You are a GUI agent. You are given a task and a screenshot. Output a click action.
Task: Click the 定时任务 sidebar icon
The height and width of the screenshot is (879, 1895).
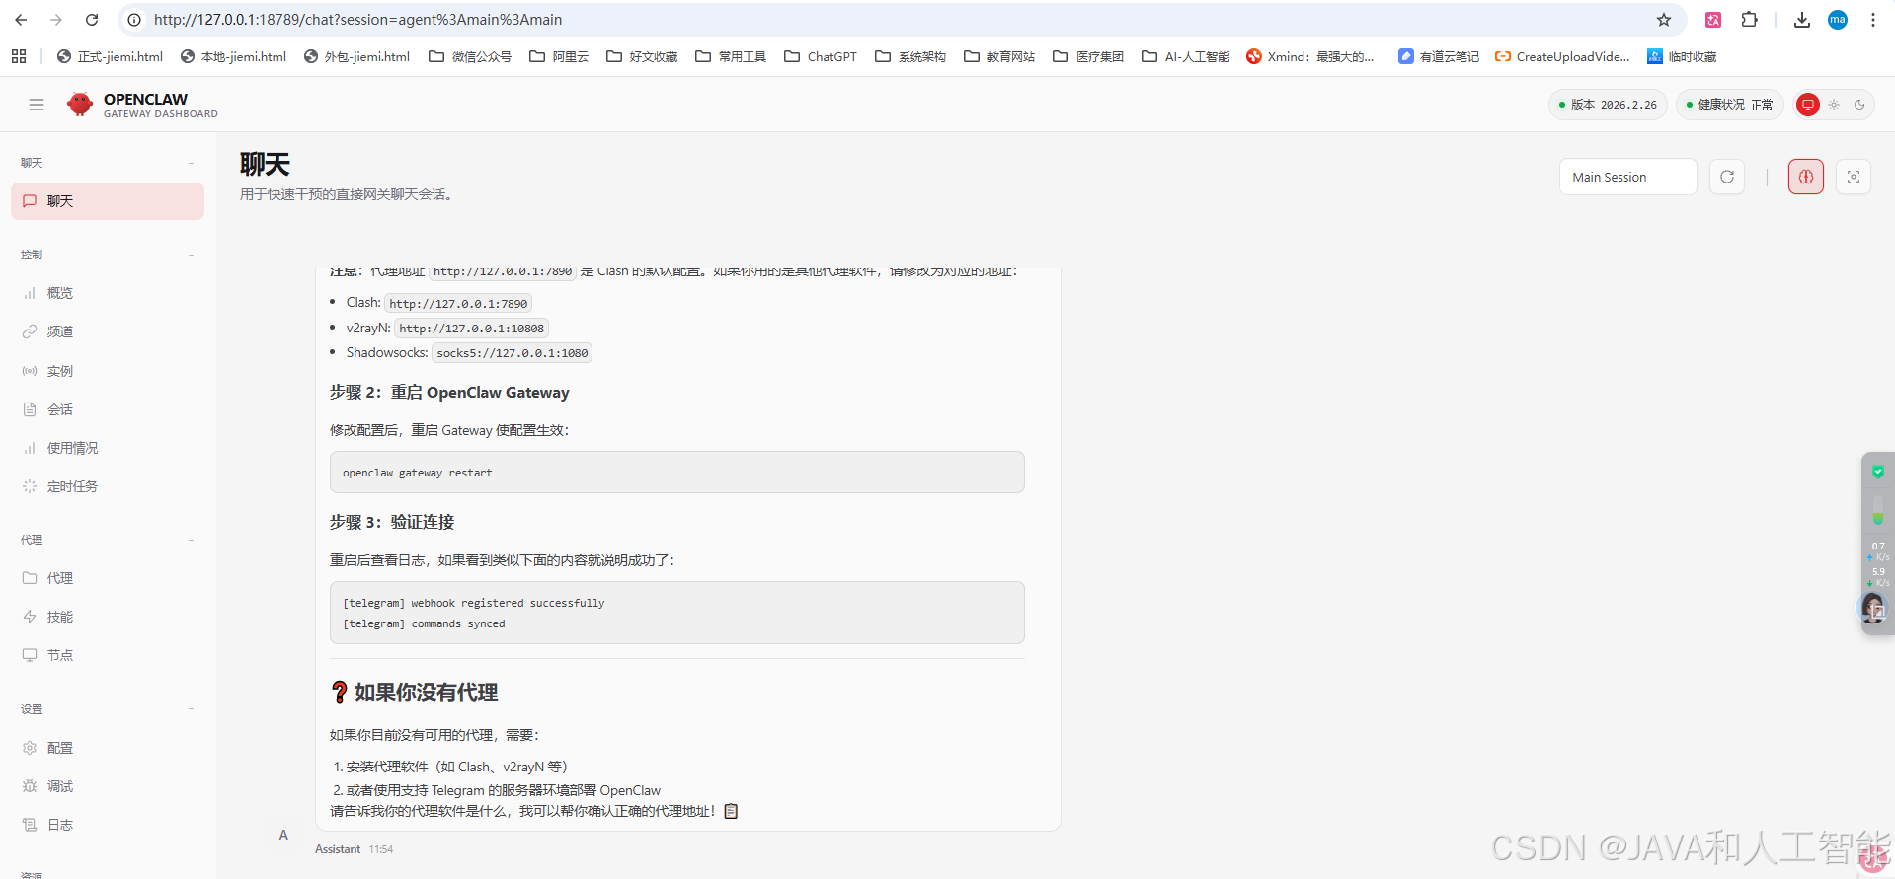(x=30, y=486)
